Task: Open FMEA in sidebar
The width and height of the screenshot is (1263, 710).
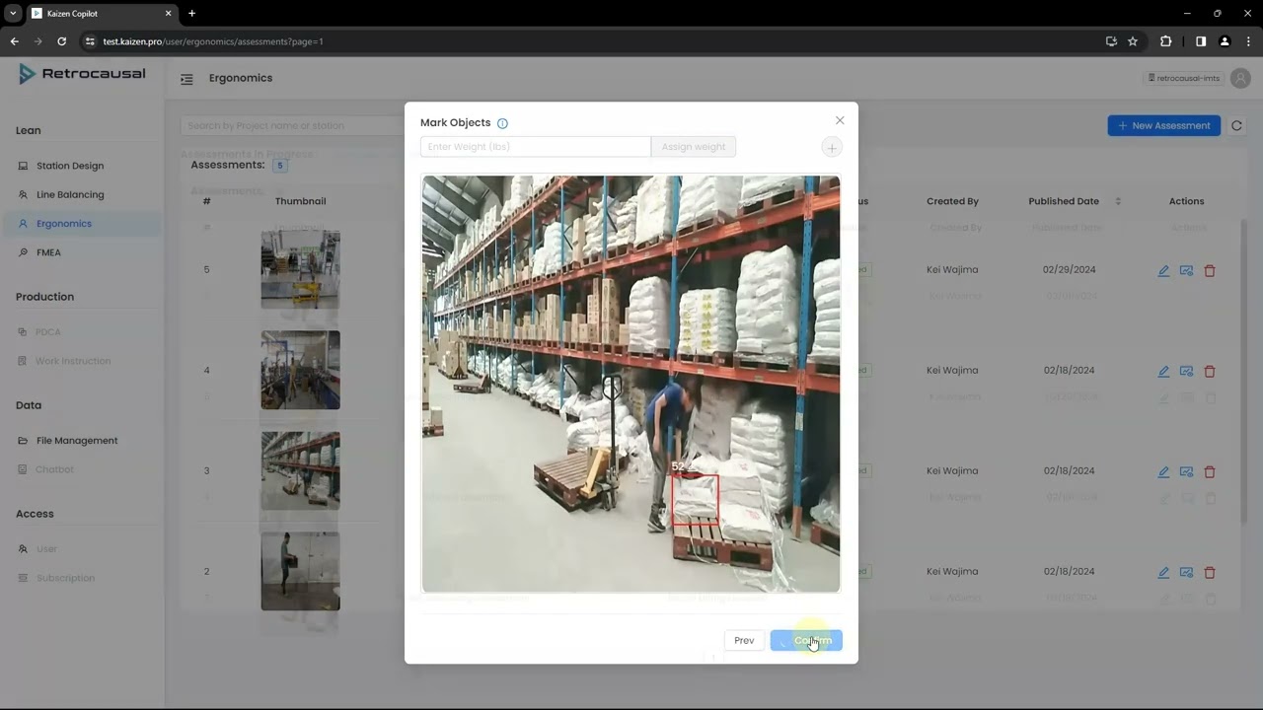Action: (48, 252)
